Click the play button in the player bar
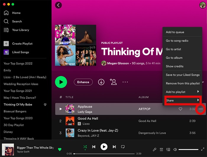The height and width of the screenshot is (157, 207). pos(104,147)
